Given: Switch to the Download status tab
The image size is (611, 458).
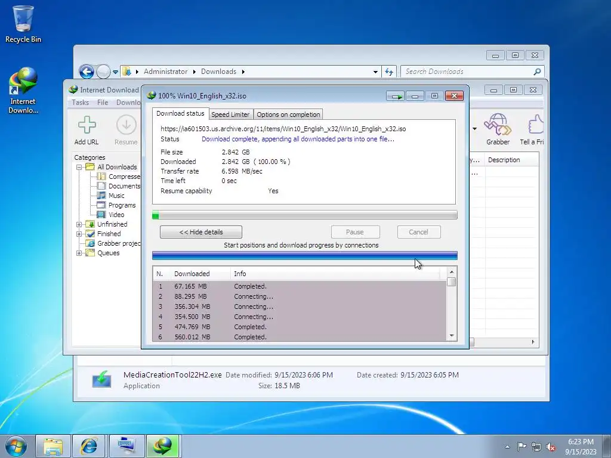Looking at the screenshot, I should pos(180,113).
